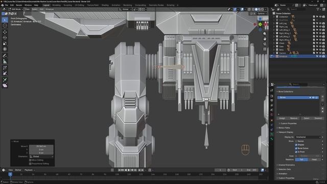Click the viewport zoom magnifier icon
This screenshot has height=184, width=327.
coord(265,34)
